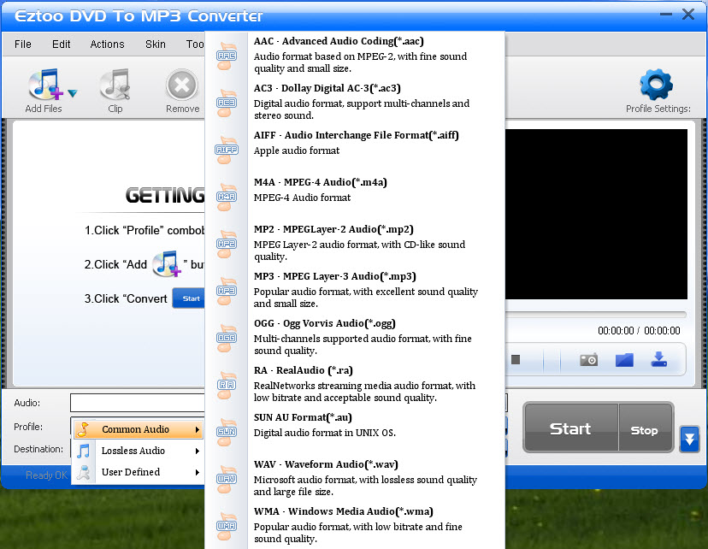
Task: Click the small Start button in instructions
Action: coord(189,298)
